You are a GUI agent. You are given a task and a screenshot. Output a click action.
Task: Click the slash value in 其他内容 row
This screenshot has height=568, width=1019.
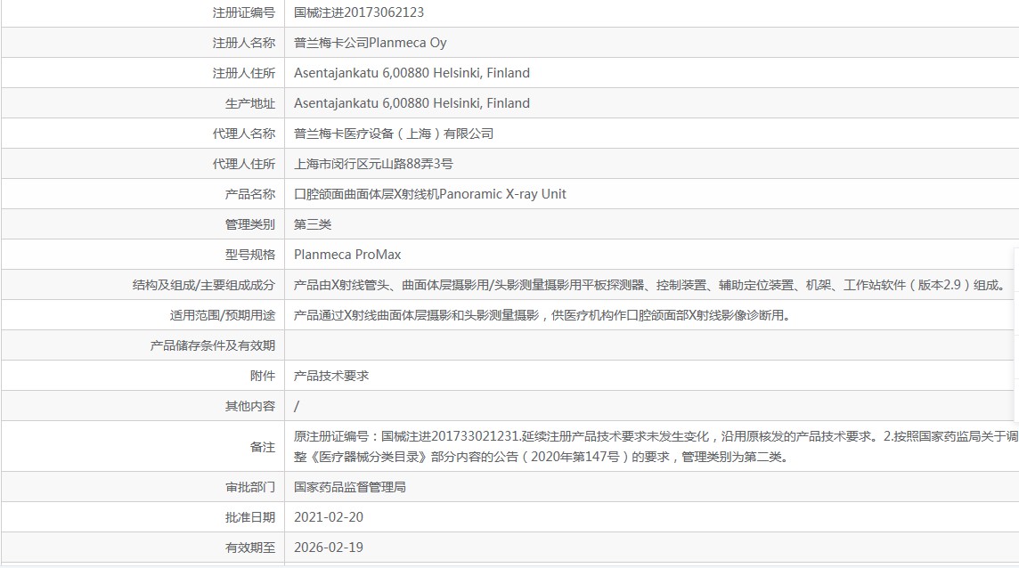pos(297,406)
